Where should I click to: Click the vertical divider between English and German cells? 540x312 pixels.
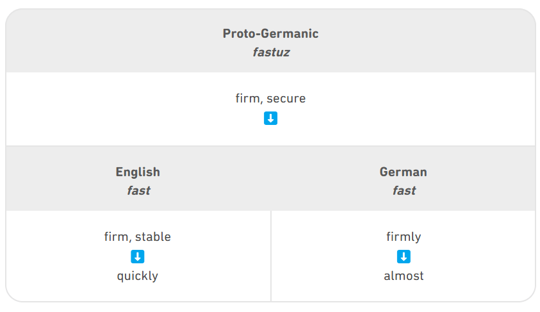pyautogui.click(x=271, y=256)
